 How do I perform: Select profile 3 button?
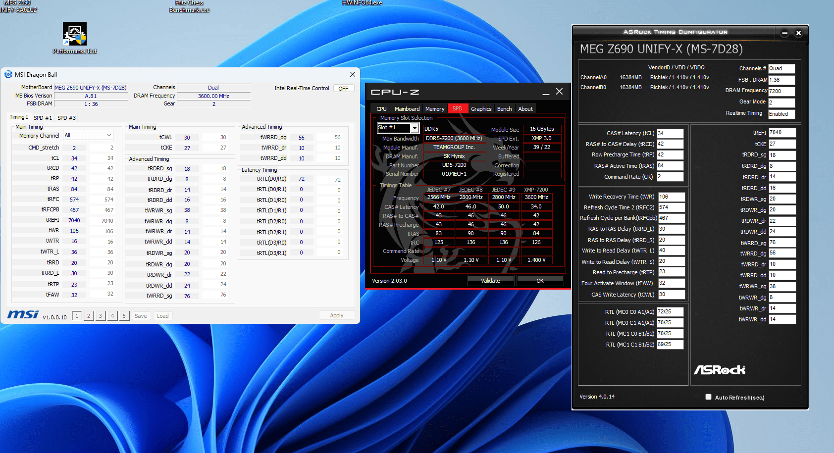(x=101, y=316)
